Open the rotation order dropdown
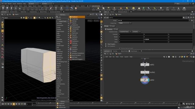 pos(136,32)
